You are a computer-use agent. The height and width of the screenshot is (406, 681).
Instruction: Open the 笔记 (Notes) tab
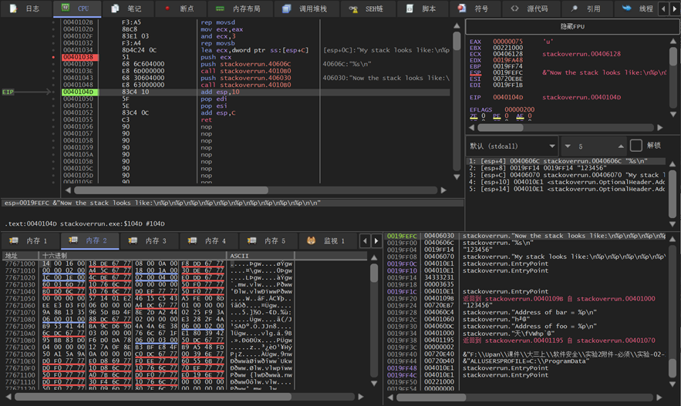pyautogui.click(x=126, y=8)
